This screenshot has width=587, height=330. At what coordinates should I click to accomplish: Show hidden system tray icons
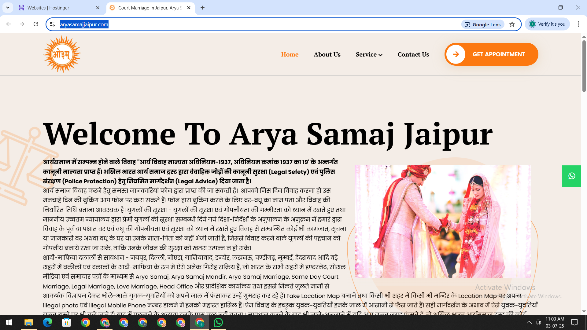coord(529,322)
